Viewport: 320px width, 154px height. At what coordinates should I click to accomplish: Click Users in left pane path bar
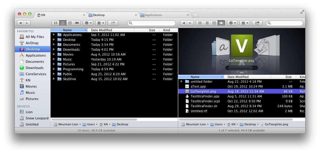pos(88,124)
